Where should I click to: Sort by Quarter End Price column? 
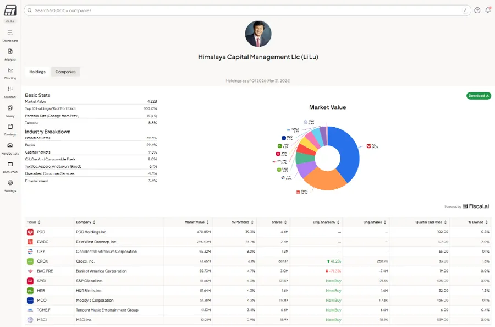(x=431, y=222)
